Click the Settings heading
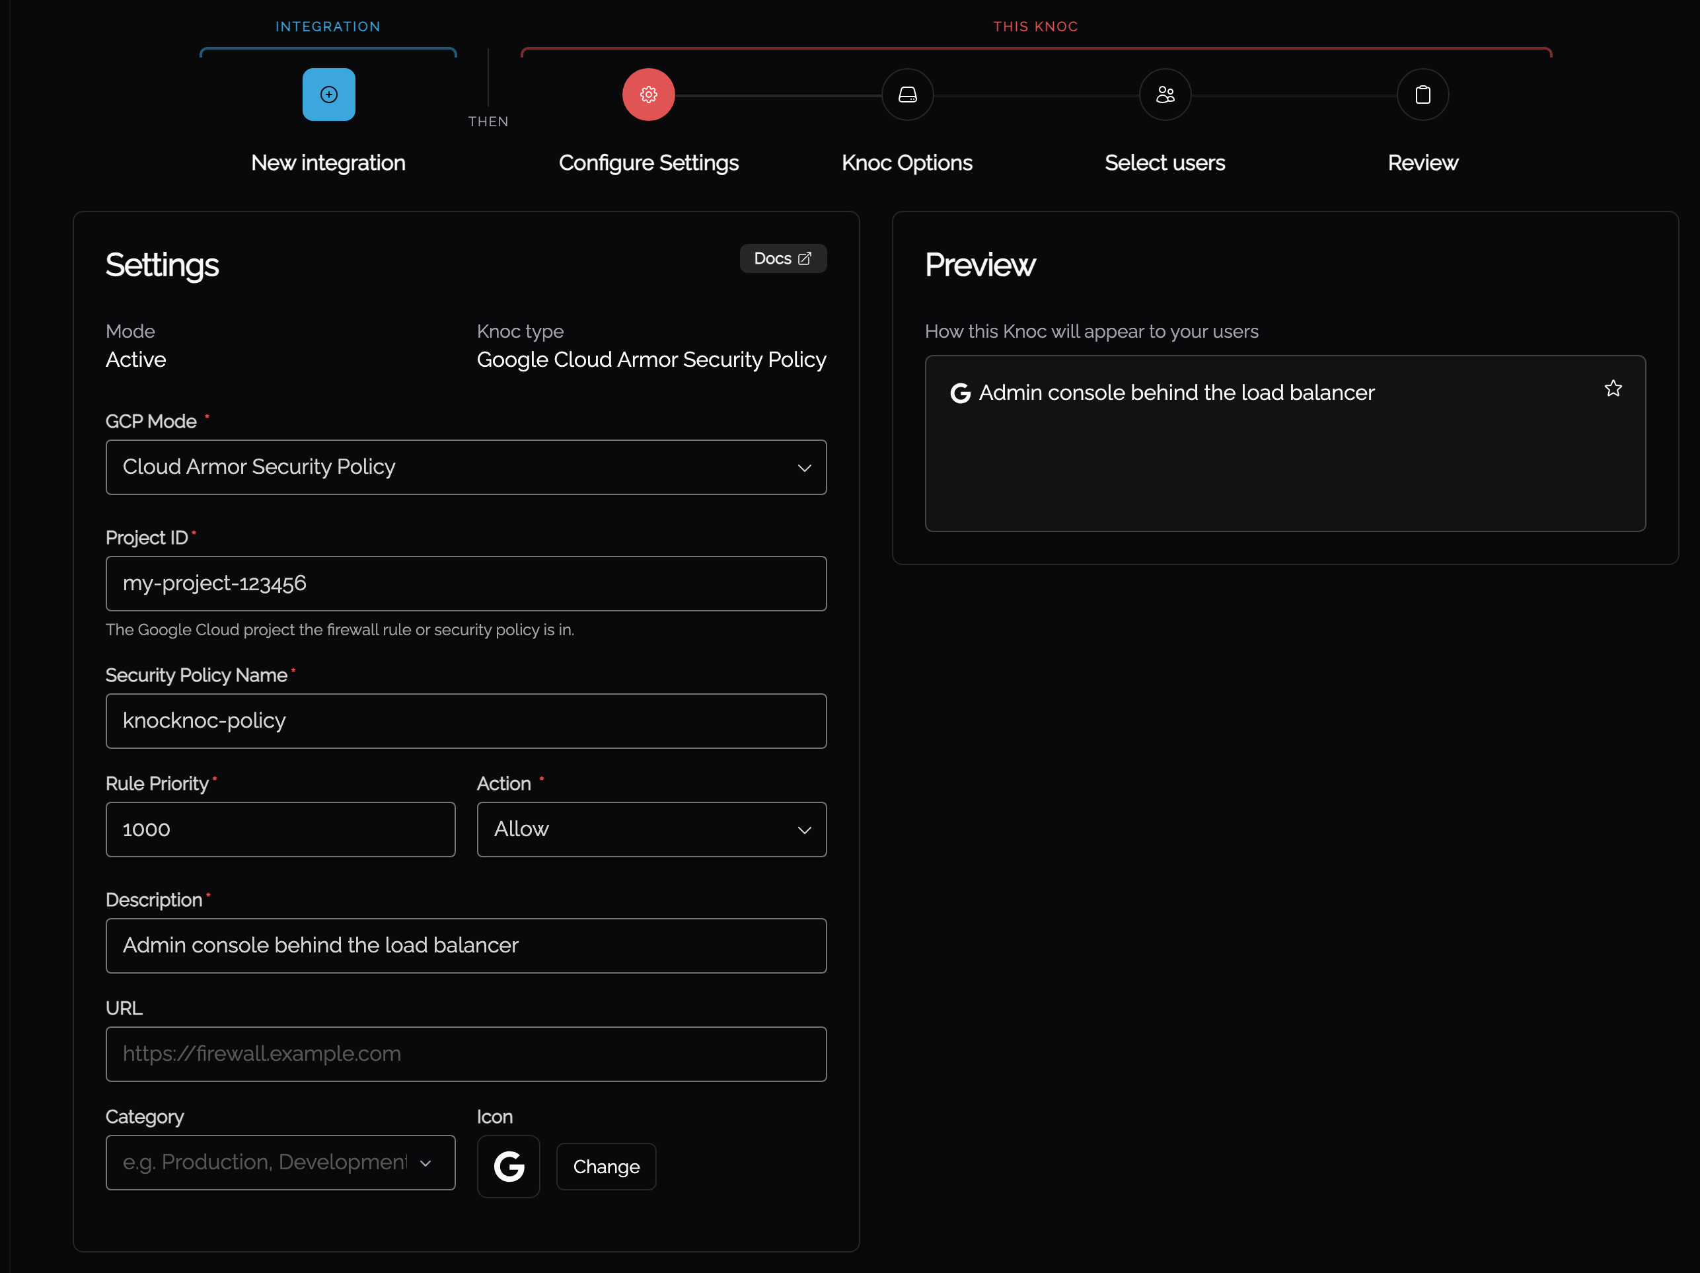Viewport: 1700px width, 1273px height. click(161, 265)
